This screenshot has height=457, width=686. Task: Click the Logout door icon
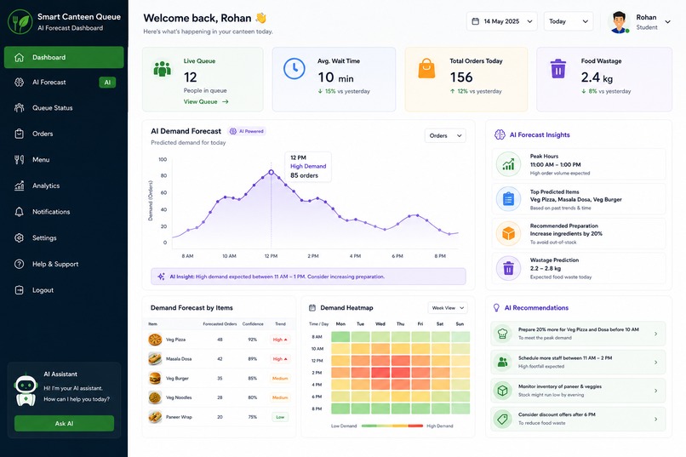[x=20, y=290]
